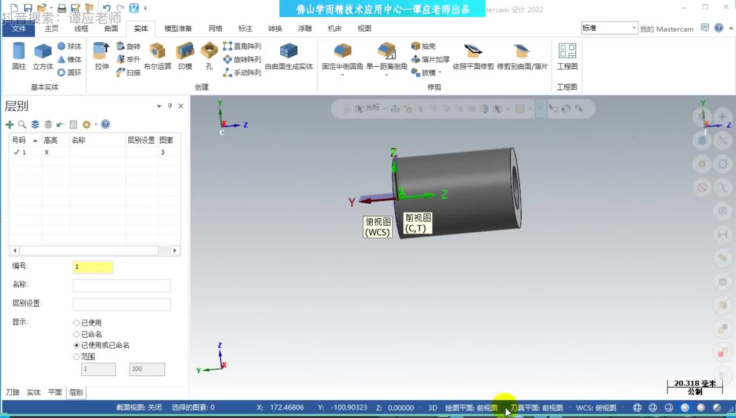Screen dimensions: 736x418
Task: Toggle level 1 visibility X mark
Action: click(x=46, y=152)
